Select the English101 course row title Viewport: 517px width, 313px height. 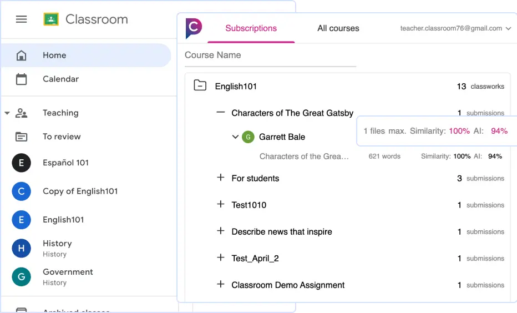point(236,87)
